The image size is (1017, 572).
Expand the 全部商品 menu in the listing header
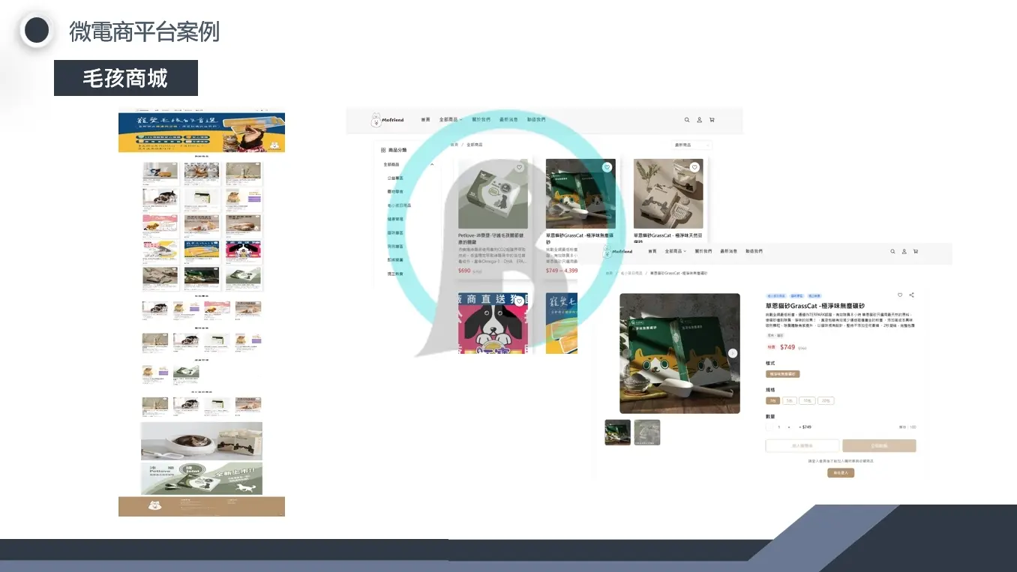pos(451,120)
